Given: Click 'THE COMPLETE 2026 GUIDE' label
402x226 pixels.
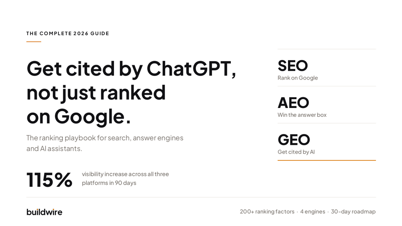Looking at the screenshot, I should [68, 34].
